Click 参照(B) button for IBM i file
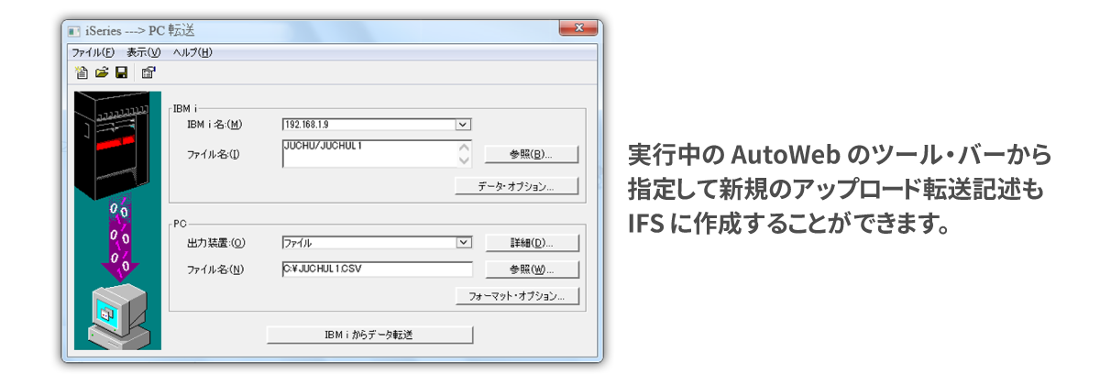Screen dimensions: 1100x385 (531, 154)
